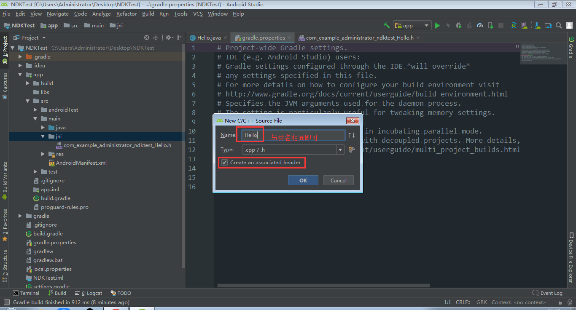Screen dimensions: 576x310
Task: Open the Favorites side tab
Action: pyautogui.click(x=5, y=225)
